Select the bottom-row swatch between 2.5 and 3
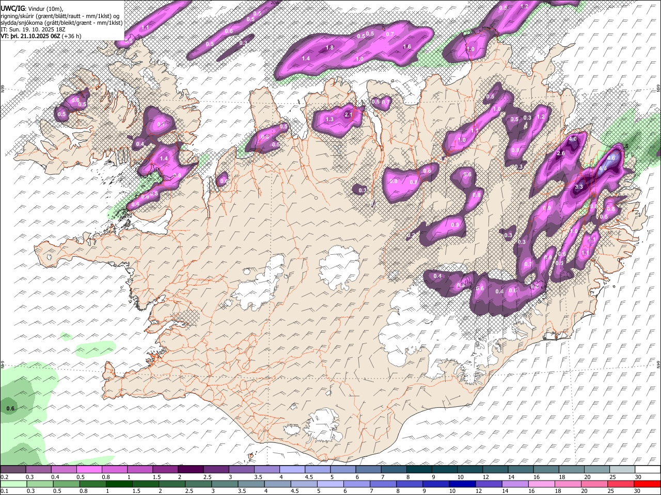 coord(198,484)
